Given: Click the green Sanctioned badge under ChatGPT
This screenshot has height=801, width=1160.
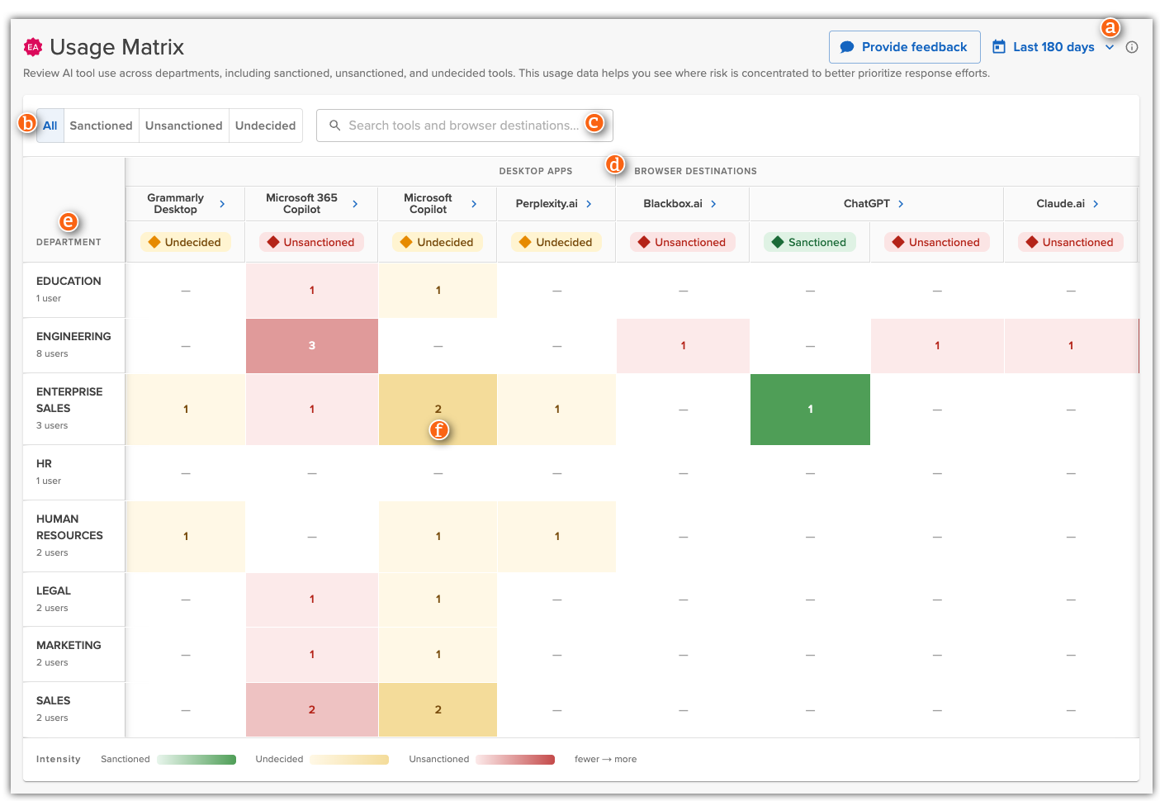Looking at the screenshot, I should click(810, 242).
